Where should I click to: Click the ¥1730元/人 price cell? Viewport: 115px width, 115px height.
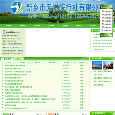[x=67, y=84]
